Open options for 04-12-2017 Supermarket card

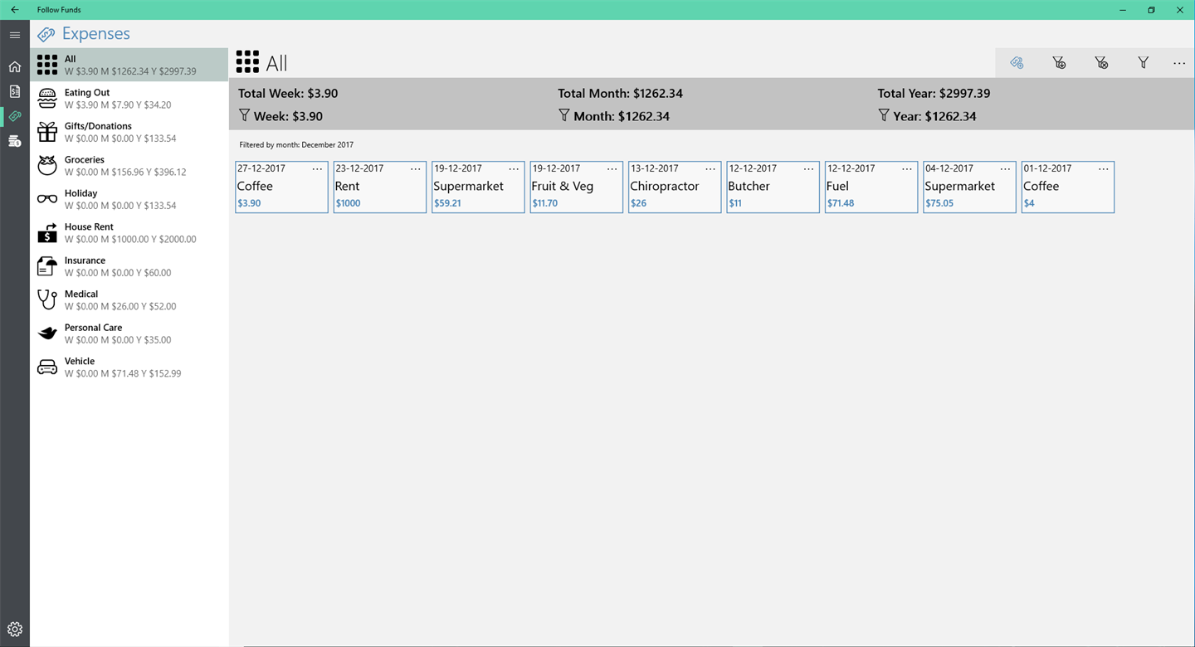tap(1005, 168)
